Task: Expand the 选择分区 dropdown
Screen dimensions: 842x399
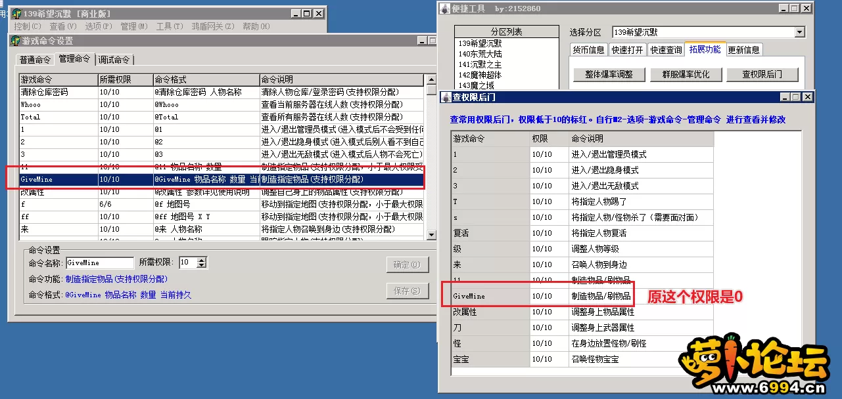Action: click(799, 32)
